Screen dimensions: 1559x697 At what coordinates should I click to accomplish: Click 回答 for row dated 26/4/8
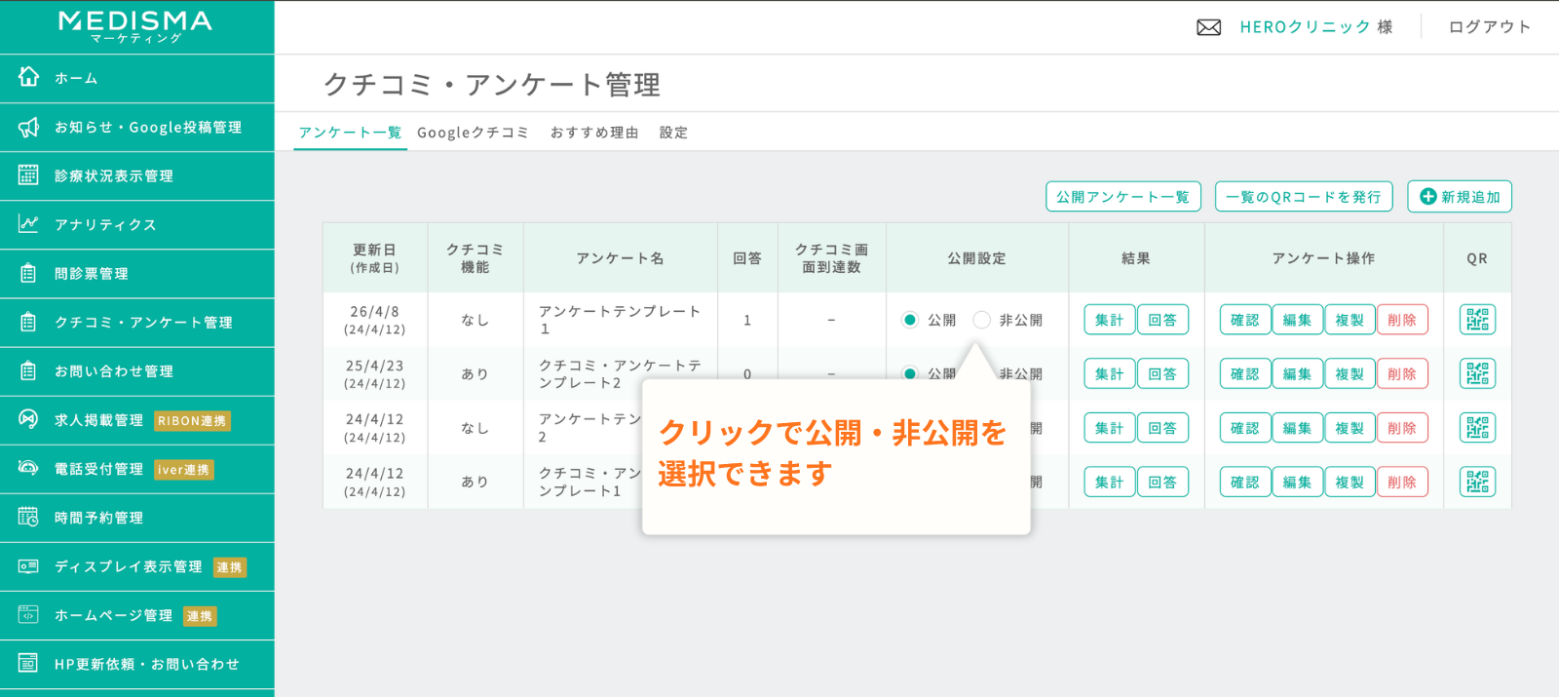[1162, 320]
